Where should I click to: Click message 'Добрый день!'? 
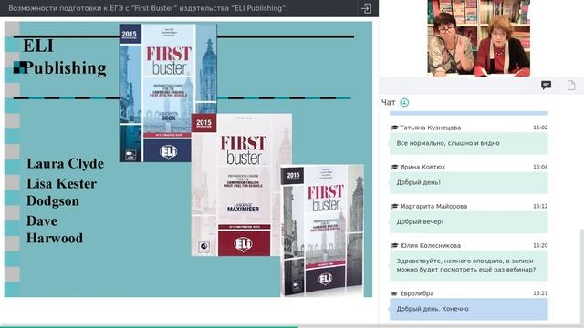point(468,182)
